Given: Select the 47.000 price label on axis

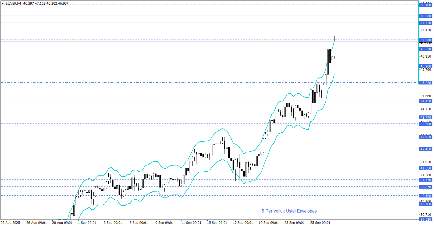Looking at the screenshot, I should tap(426, 40).
